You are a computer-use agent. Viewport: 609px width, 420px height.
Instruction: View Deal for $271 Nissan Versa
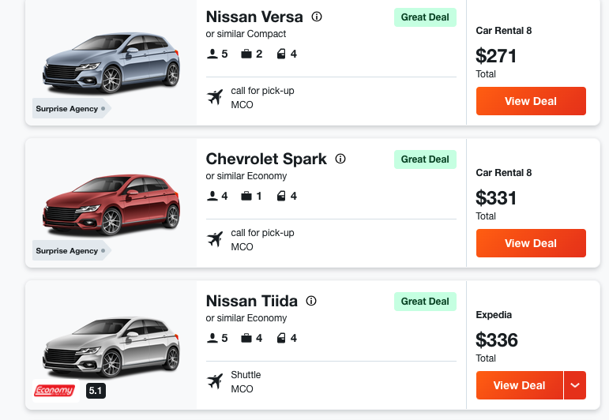coord(531,101)
